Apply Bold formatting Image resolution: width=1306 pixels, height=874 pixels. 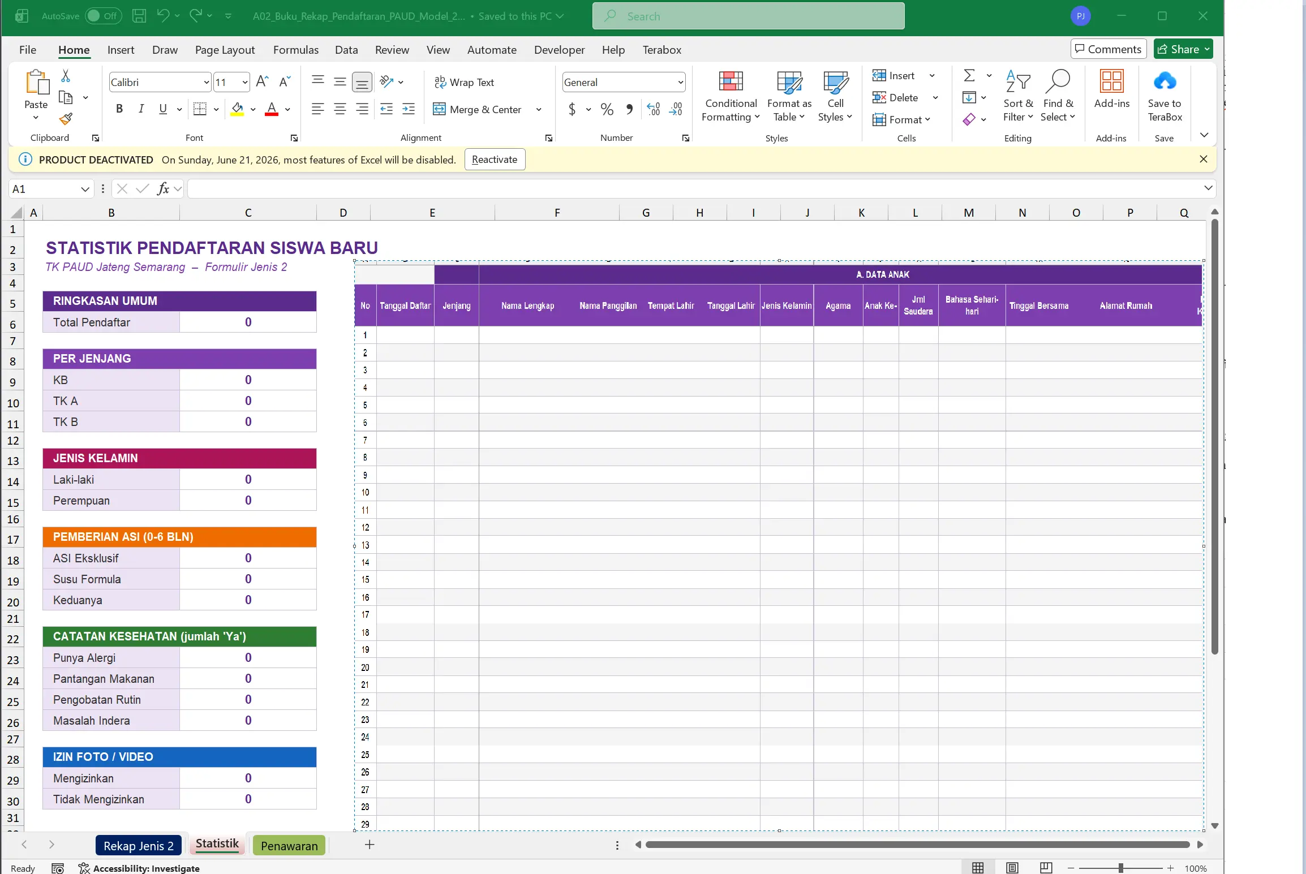coord(119,109)
